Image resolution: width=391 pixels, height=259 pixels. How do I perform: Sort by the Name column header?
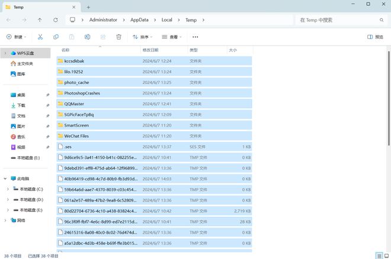[98, 50]
